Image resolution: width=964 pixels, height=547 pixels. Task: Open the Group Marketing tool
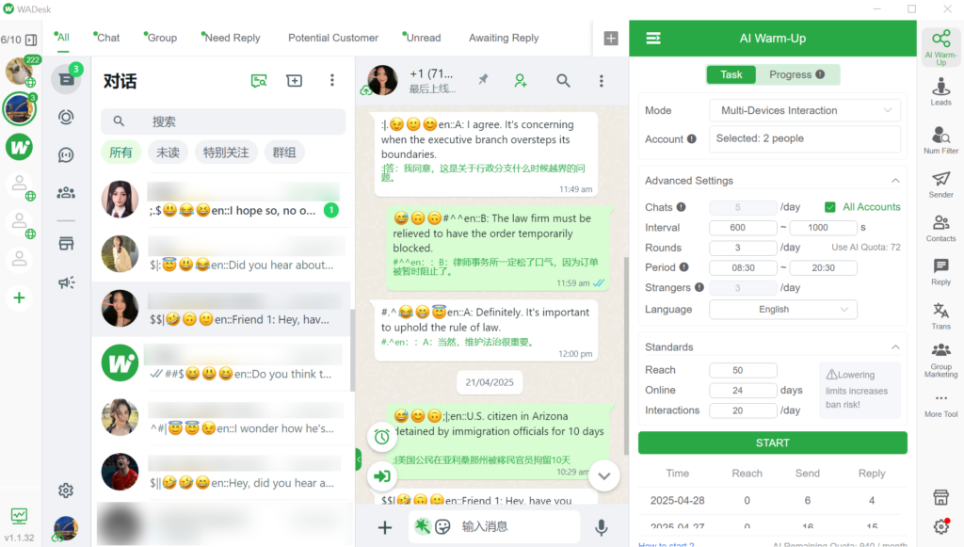pos(940,361)
